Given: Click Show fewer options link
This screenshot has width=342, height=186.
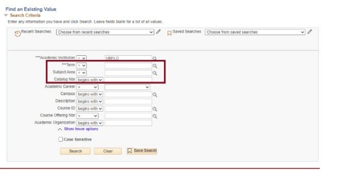Looking at the screenshot, I should (81, 129).
